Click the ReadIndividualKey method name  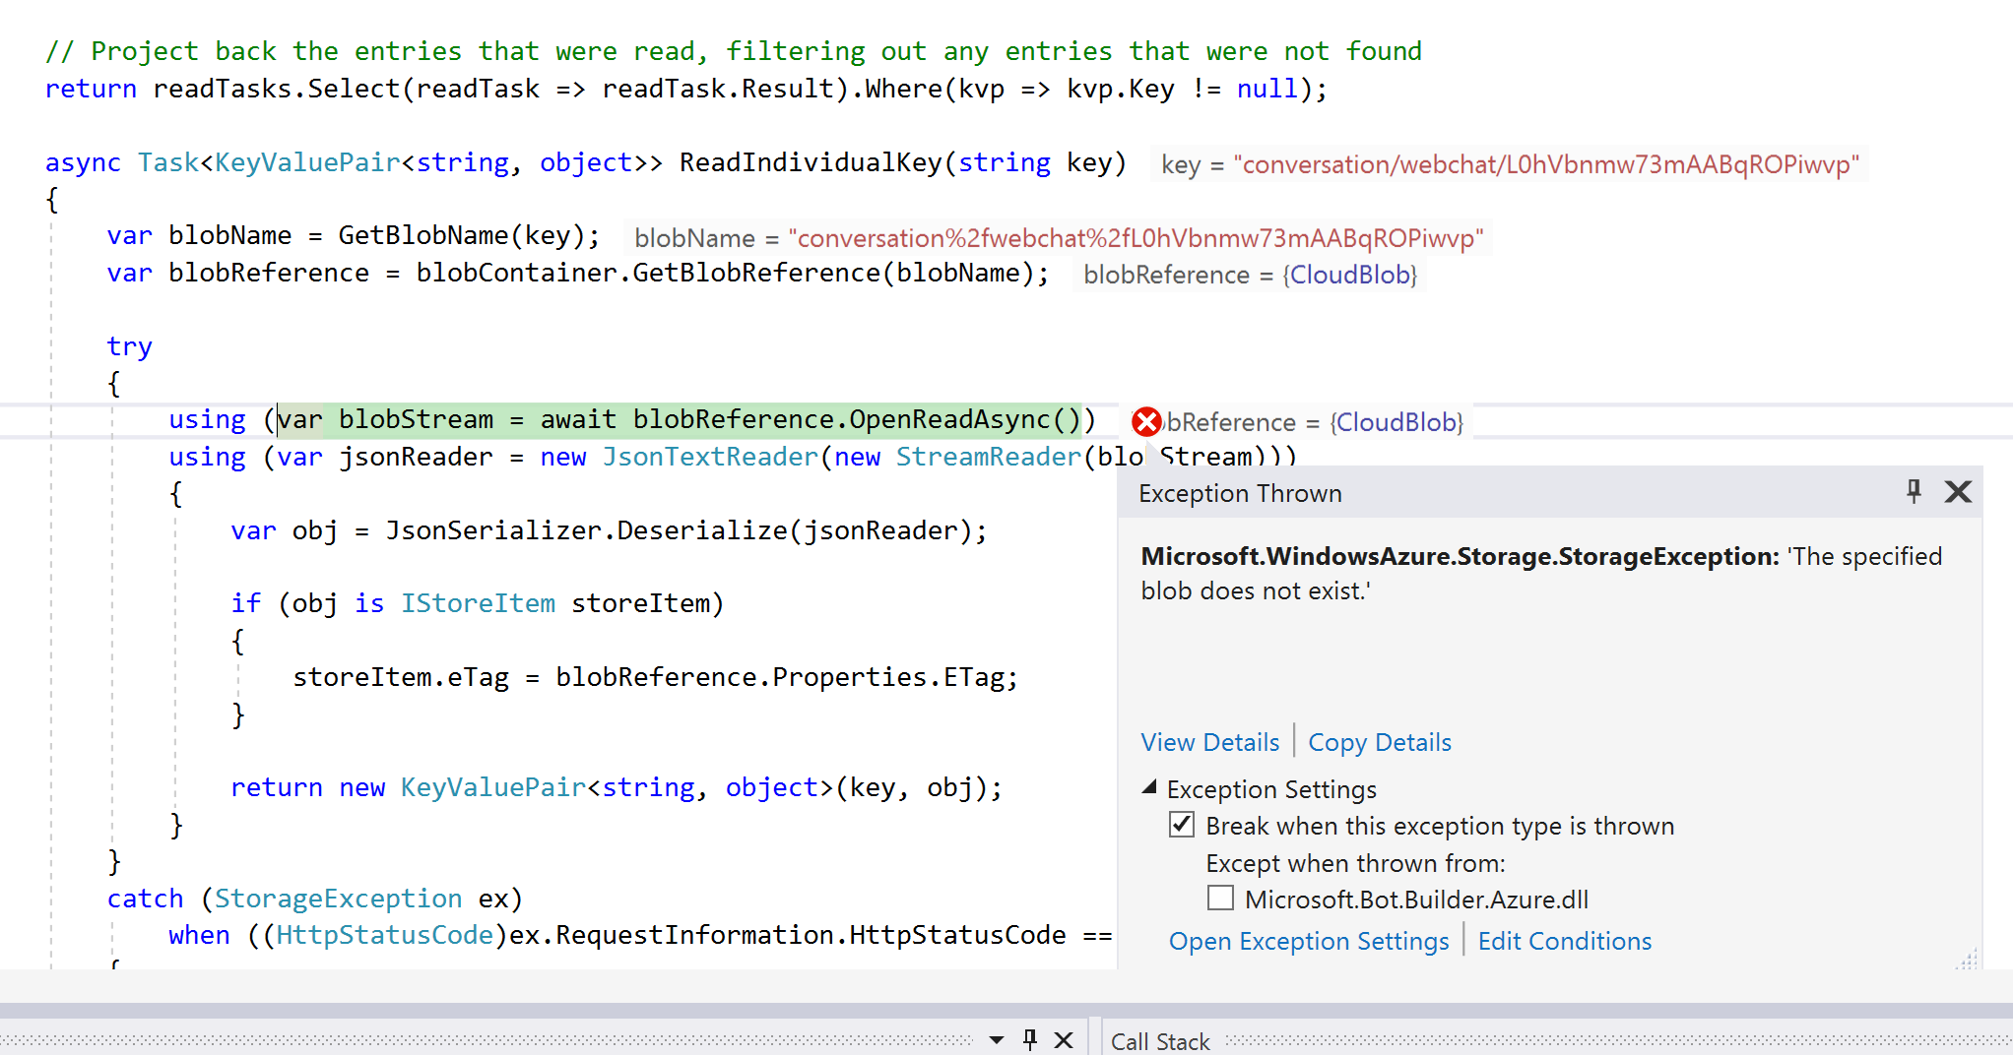(x=811, y=162)
